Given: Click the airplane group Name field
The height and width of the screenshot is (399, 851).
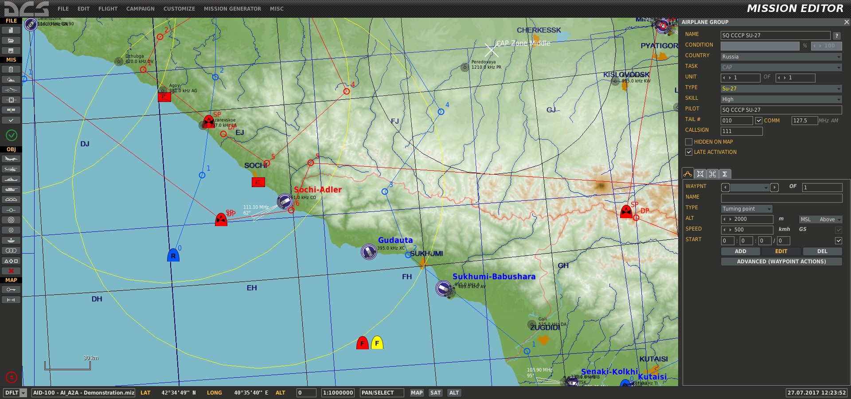Looking at the screenshot, I should 775,35.
